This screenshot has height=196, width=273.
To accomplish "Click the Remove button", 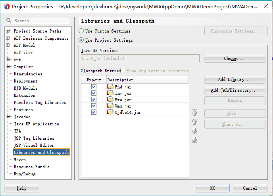I will tap(235, 101).
